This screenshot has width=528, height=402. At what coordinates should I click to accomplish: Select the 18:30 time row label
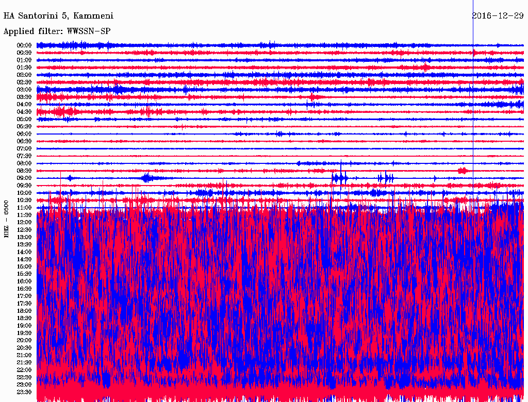24,319
